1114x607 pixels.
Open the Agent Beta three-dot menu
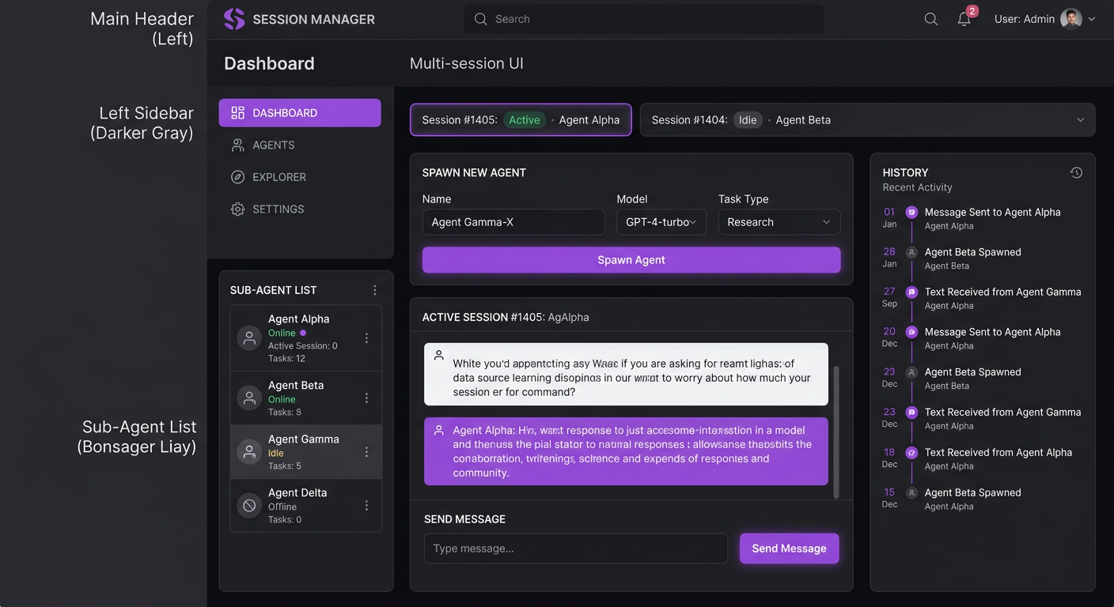coord(366,398)
